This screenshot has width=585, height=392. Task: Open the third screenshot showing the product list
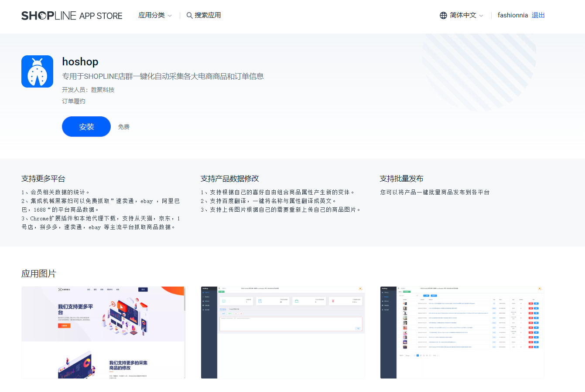click(x=462, y=332)
